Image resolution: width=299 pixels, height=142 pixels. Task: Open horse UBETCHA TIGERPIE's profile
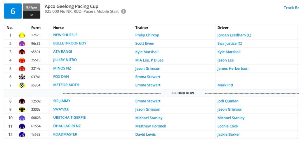[x=69, y=118]
